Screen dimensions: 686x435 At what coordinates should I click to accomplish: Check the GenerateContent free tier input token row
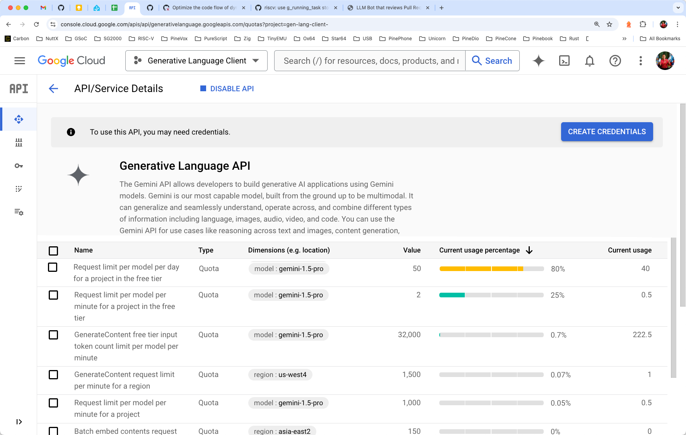pos(53,335)
